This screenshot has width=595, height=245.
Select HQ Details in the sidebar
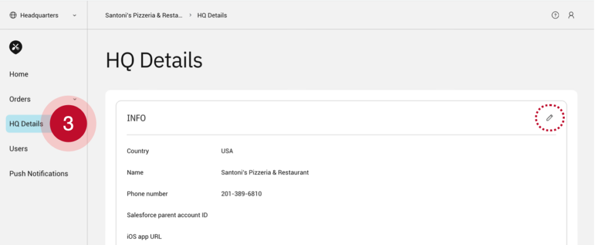click(26, 124)
